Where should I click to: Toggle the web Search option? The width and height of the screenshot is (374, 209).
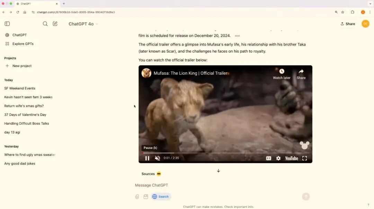[161, 197]
